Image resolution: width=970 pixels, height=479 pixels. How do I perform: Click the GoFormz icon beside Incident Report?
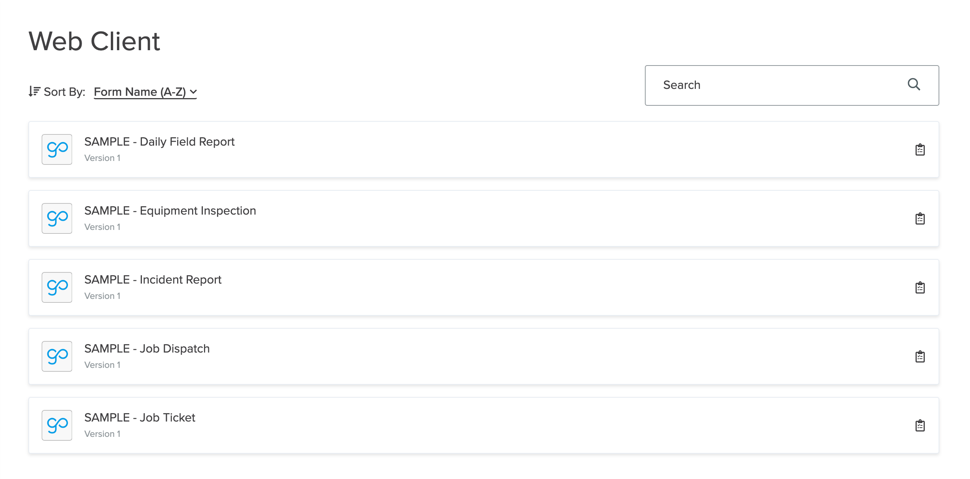[57, 287]
